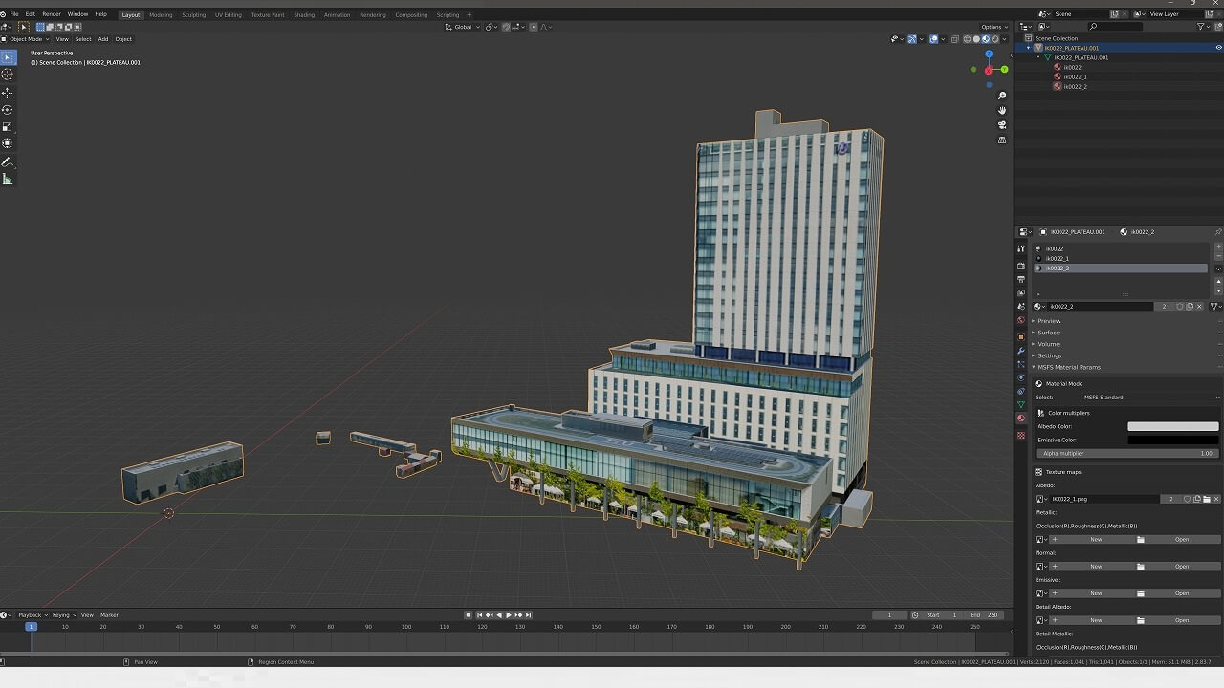Click Open button under Metallic texture
This screenshot has height=688, width=1224.
(1182, 540)
